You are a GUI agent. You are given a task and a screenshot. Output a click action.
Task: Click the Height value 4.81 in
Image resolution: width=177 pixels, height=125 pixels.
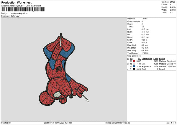173,7
